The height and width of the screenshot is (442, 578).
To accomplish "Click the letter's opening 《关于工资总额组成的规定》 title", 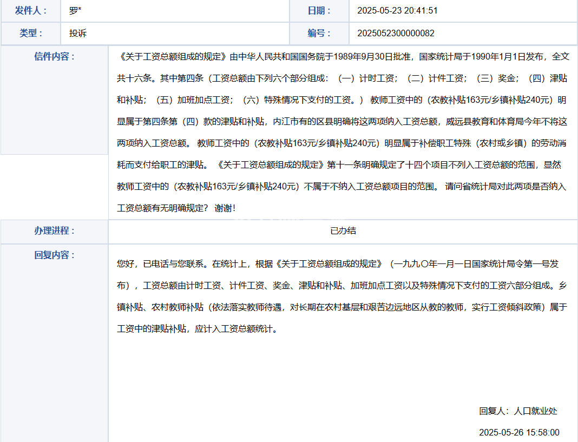I will [x=172, y=57].
